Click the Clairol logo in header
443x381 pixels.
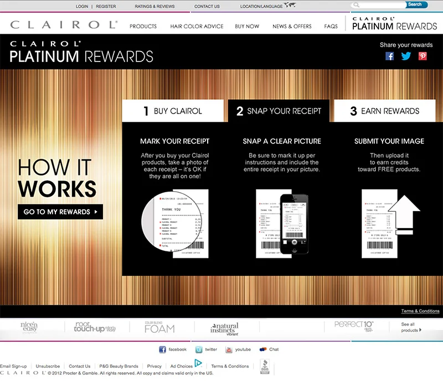64,24
